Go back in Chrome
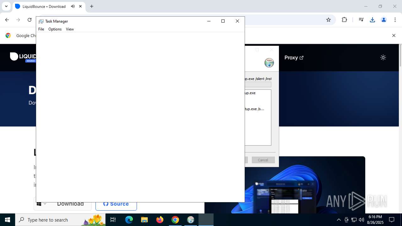Image resolution: width=402 pixels, height=226 pixels. coord(7,20)
